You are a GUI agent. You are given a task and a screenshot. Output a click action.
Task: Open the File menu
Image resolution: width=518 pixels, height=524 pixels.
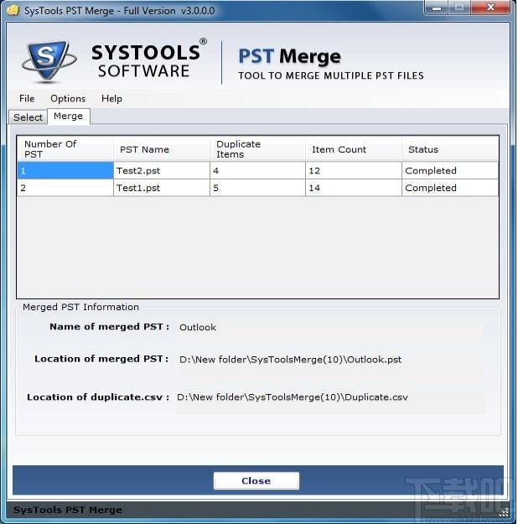click(27, 99)
